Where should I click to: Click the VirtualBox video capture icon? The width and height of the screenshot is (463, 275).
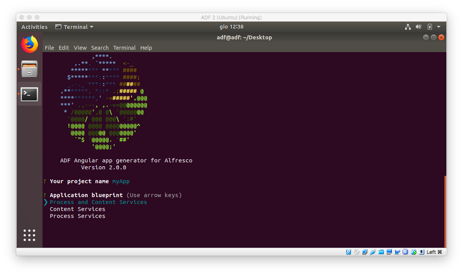397,252
